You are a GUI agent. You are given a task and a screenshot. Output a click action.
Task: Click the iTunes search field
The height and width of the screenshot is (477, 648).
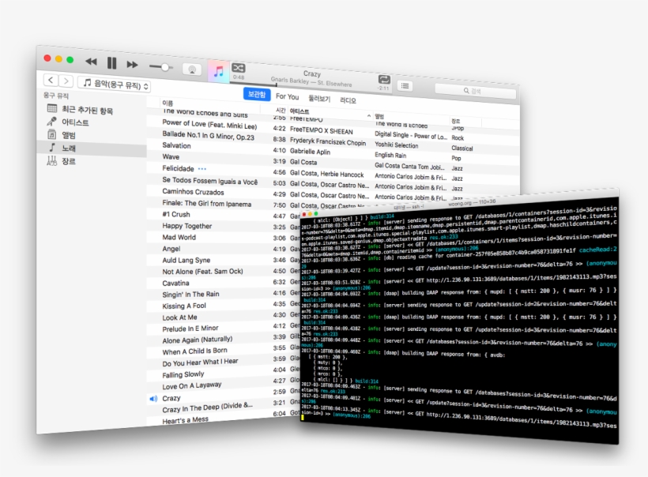(x=475, y=91)
